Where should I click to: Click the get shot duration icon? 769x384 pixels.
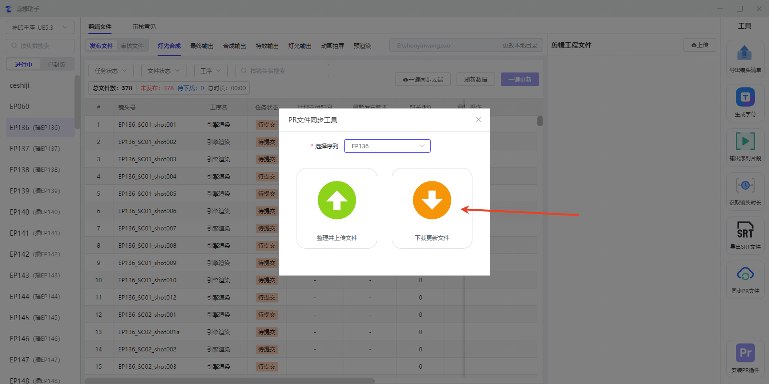[x=745, y=186]
